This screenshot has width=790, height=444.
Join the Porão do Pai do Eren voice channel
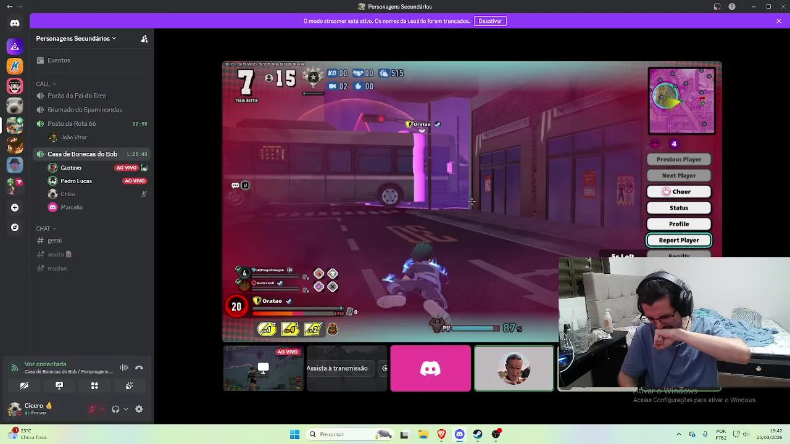[x=91, y=96]
